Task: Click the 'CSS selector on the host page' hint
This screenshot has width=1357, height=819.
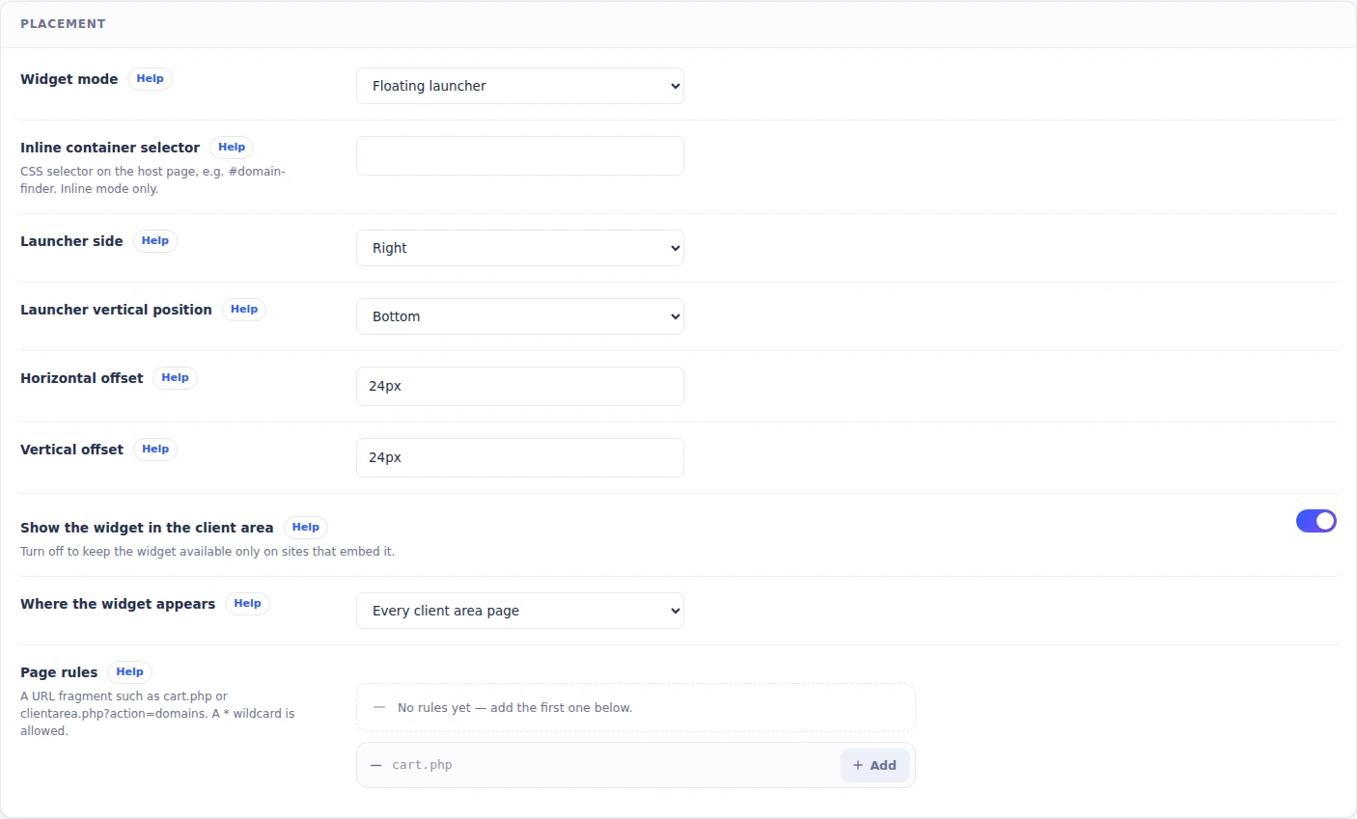Action: tap(152, 180)
